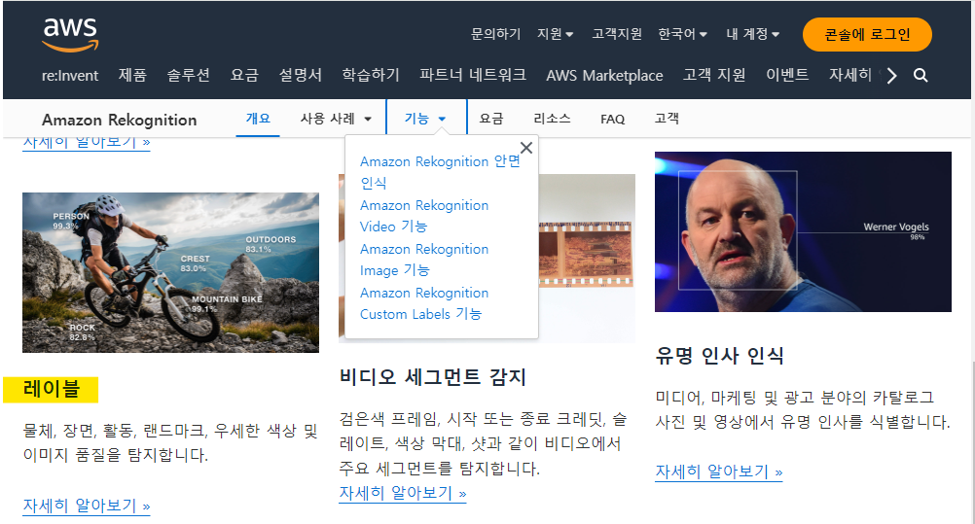Click the 레이블 heading
The width and height of the screenshot is (975, 524).
coord(51,389)
